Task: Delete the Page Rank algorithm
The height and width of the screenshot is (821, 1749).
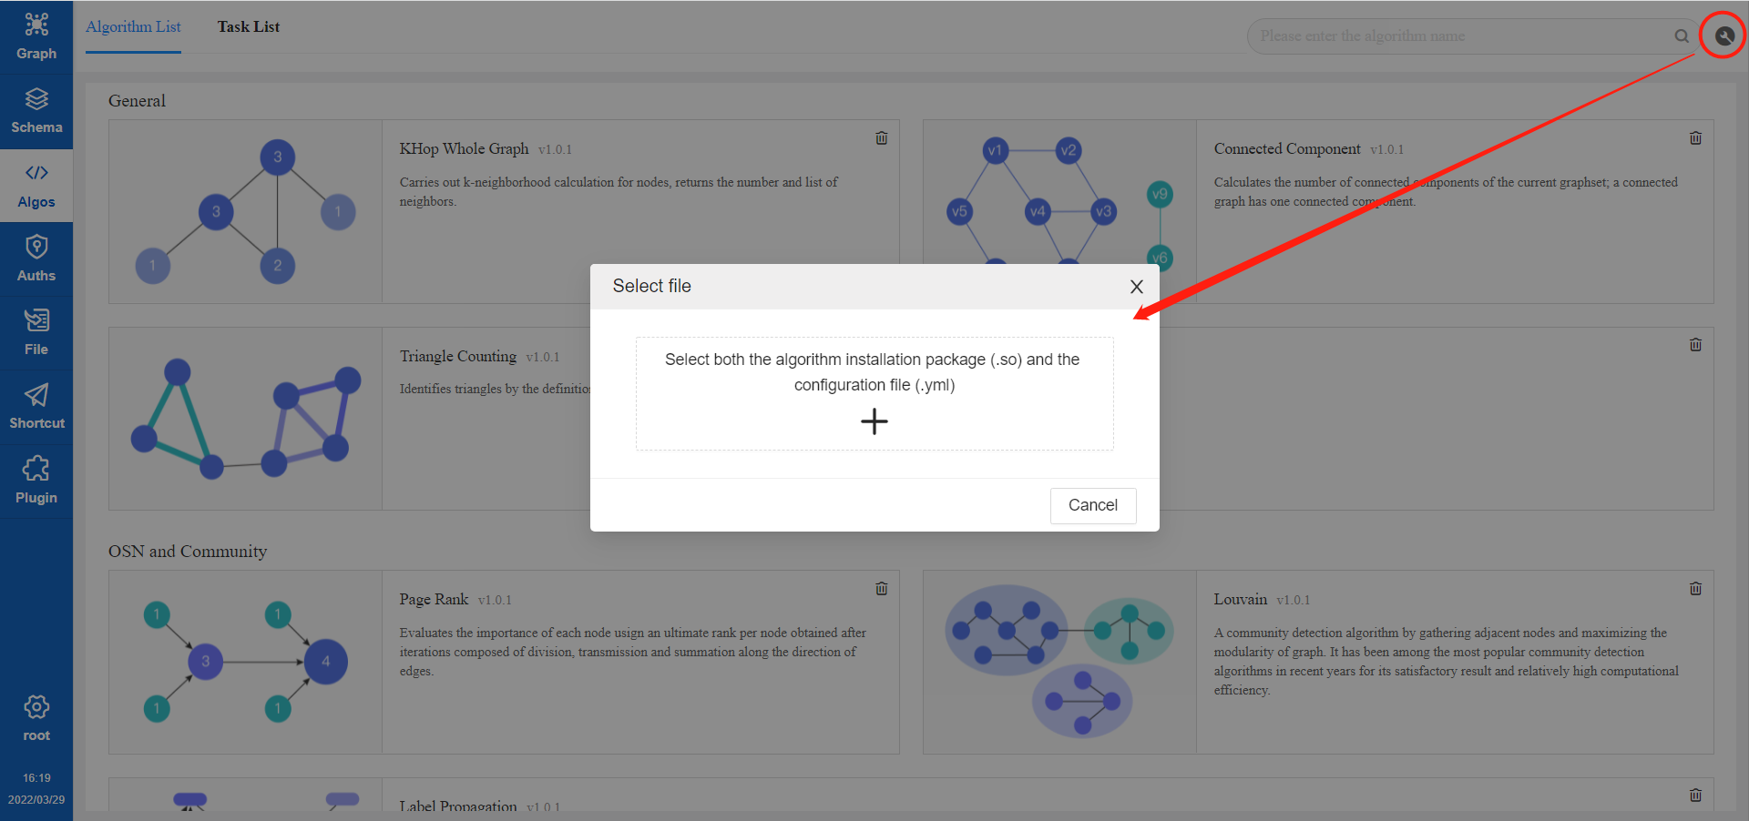Action: coord(882,589)
